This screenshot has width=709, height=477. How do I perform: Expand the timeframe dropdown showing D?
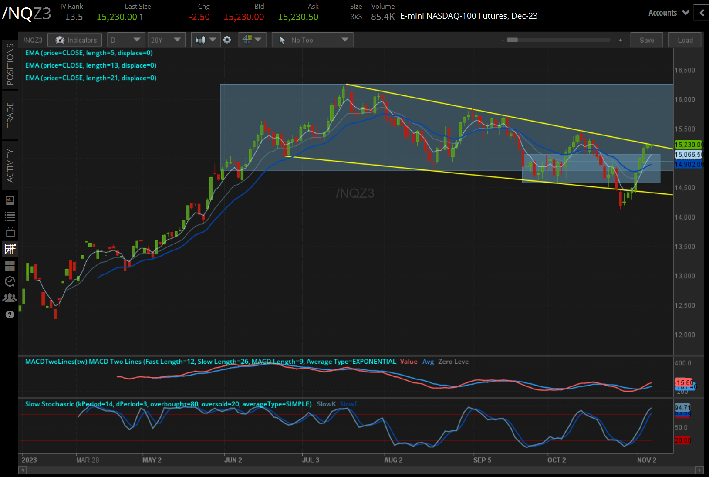126,40
